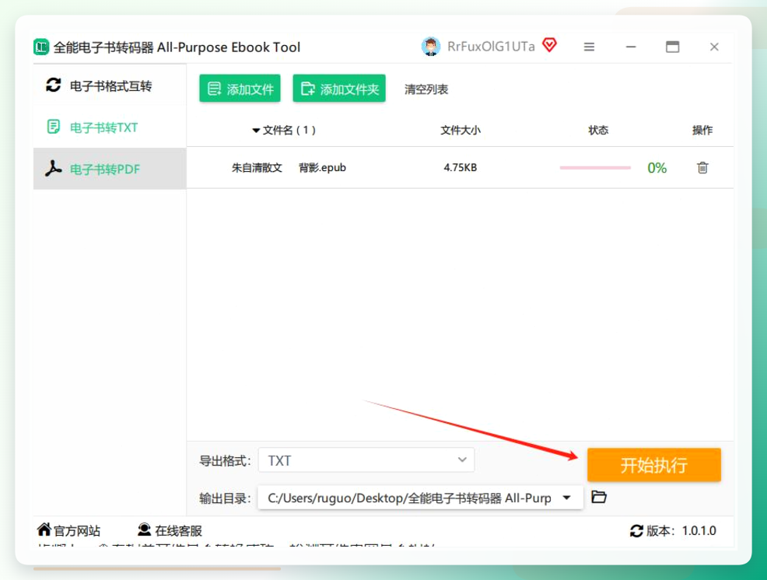Click the 版本: 1.0.1.0 text
This screenshot has height=580, width=767.
tap(681, 530)
